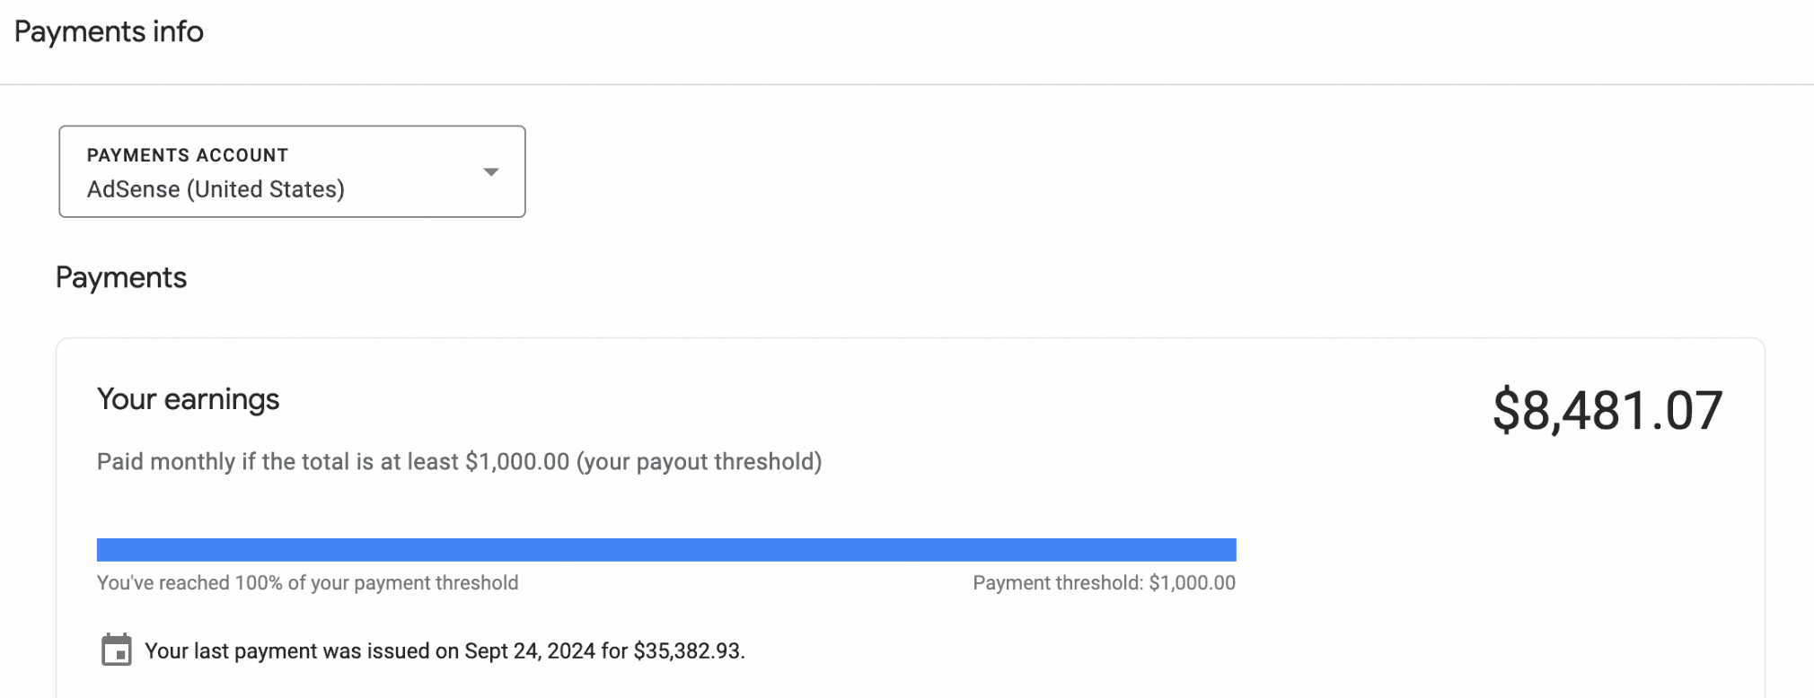
Task: Click the word AdSense in the account selector
Action: coord(133,189)
